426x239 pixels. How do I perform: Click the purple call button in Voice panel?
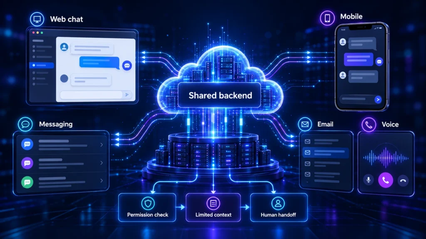386,180
